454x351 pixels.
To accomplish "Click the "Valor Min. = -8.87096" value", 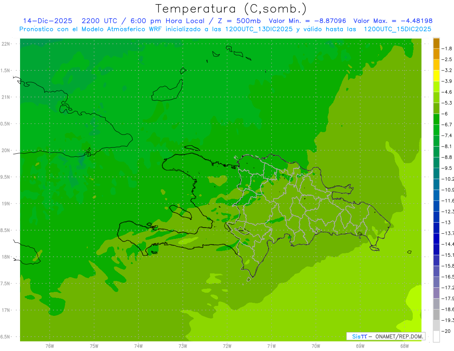I will [307, 21].
